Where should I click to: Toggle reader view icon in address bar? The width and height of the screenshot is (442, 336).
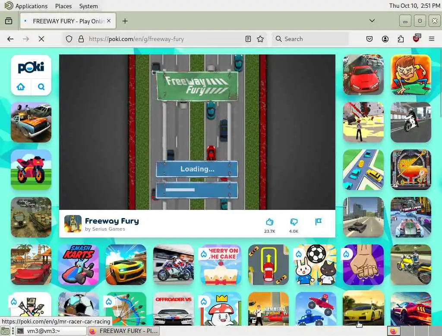[x=248, y=39]
